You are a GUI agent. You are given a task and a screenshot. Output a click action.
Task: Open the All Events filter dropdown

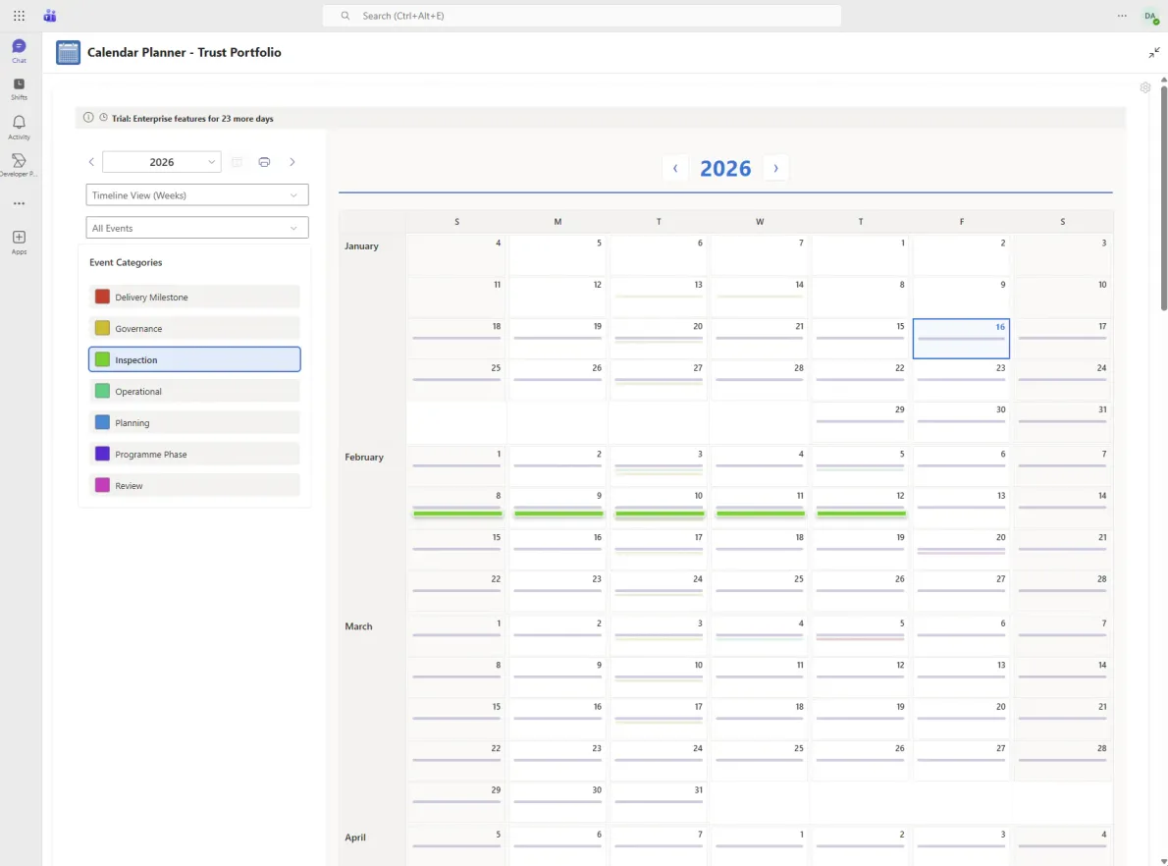coord(196,227)
